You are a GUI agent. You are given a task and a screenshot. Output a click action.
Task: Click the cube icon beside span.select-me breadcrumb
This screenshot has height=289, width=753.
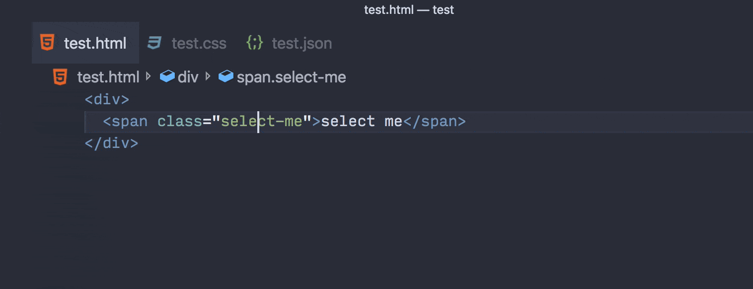click(226, 76)
